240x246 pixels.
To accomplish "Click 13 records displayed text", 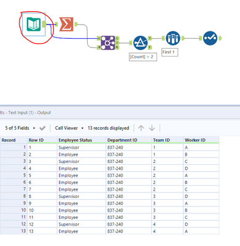I will point(109,128).
